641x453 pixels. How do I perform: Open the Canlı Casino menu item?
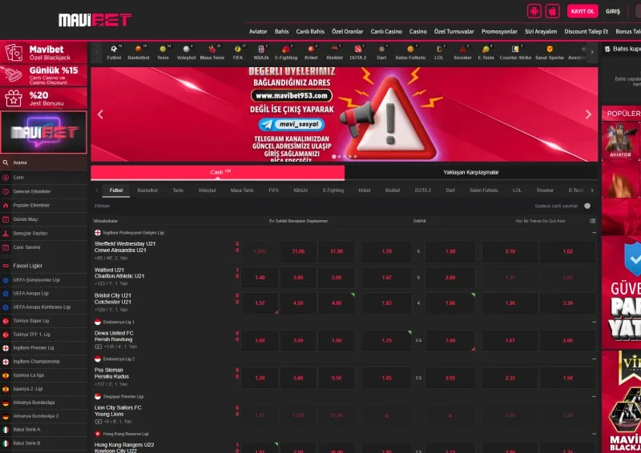[386, 31]
